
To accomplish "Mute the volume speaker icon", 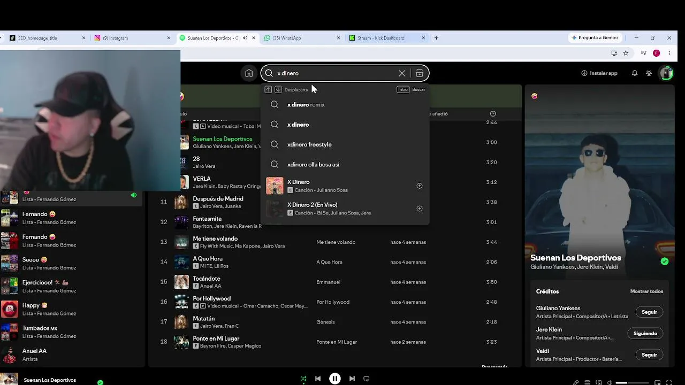I will point(610,382).
